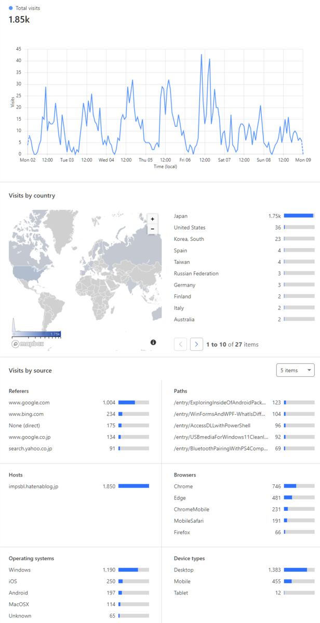Select Tablet device type row

click(x=244, y=593)
